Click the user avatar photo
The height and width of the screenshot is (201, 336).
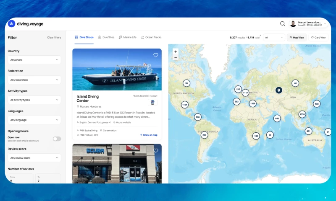coord(293,24)
